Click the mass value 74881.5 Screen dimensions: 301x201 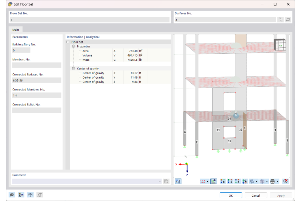click(x=132, y=60)
